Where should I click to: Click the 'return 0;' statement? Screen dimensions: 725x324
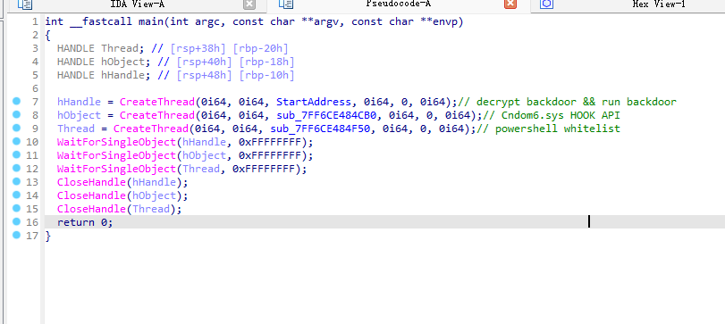[x=85, y=222]
